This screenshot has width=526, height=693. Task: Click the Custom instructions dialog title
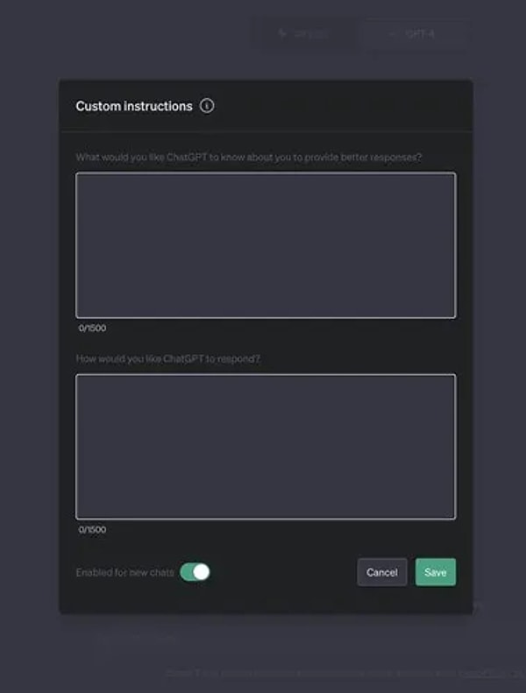point(134,106)
